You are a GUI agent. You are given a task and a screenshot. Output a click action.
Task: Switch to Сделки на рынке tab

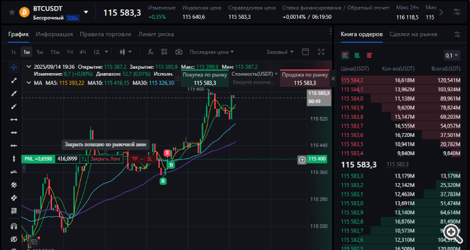tap(414, 34)
